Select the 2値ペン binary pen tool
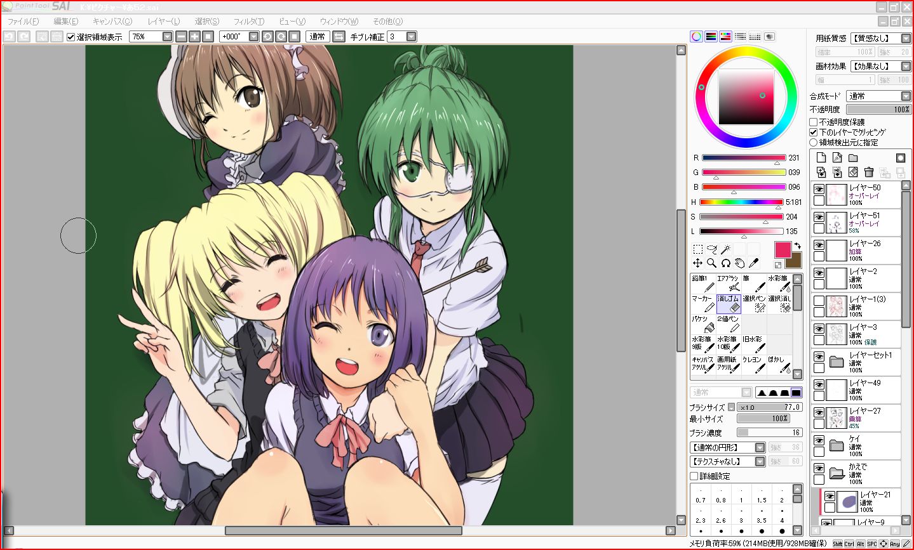This screenshot has width=914, height=550. click(729, 324)
